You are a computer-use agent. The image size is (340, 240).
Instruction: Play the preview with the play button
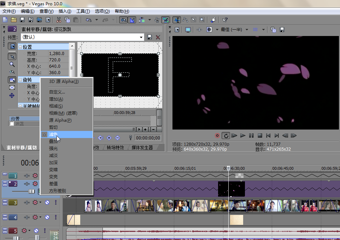pyautogui.click(x=243, y=136)
